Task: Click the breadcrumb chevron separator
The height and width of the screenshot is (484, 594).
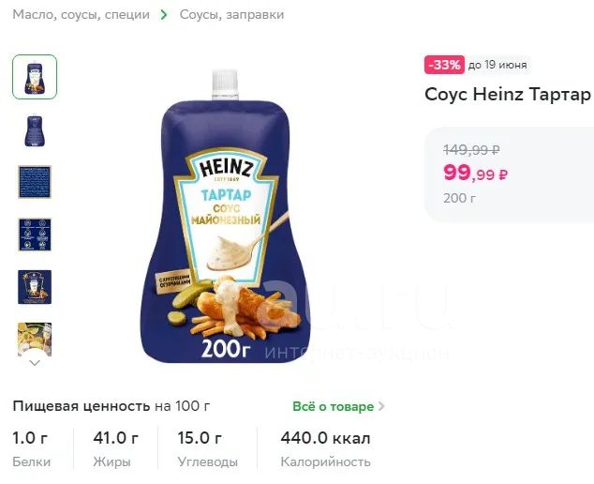Action: [165, 15]
